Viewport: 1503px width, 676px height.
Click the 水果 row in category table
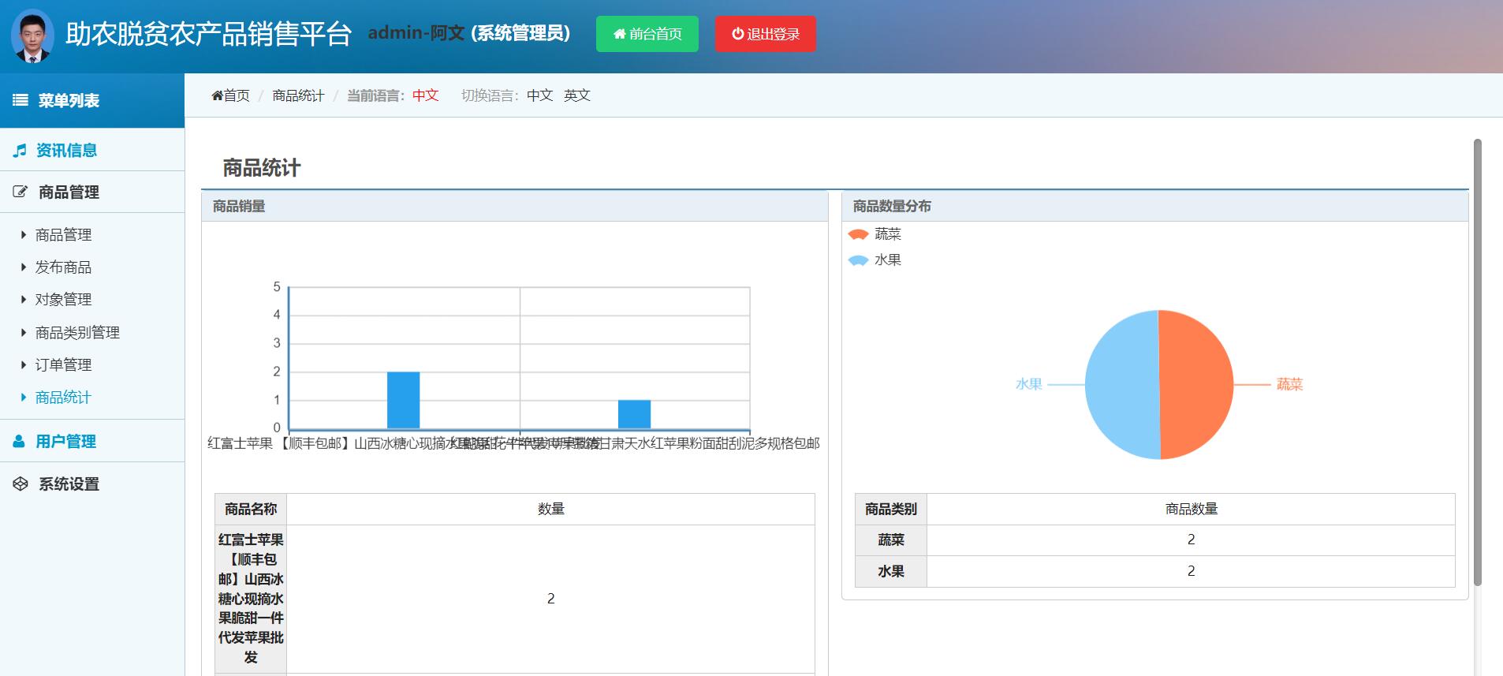pyautogui.click(x=1155, y=571)
